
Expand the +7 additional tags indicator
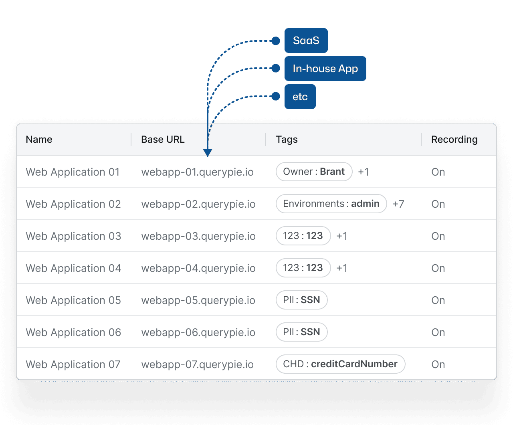pos(398,204)
